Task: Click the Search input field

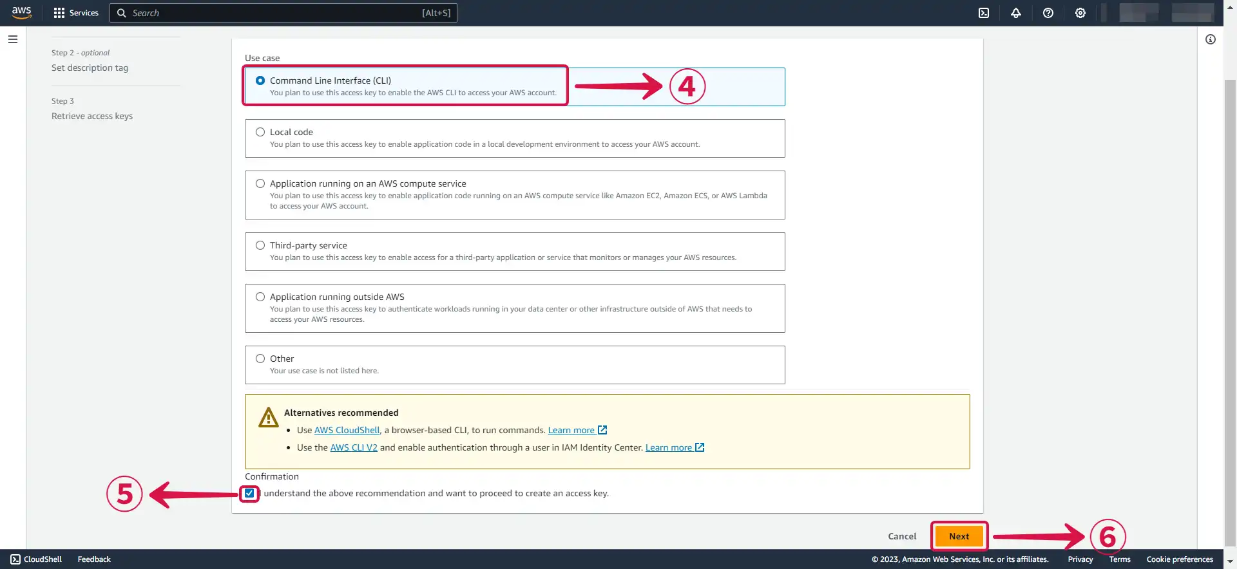Action: coord(283,13)
